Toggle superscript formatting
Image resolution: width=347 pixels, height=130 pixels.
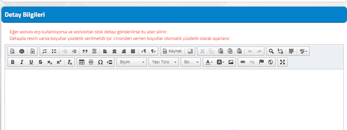[x=59, y=62]
